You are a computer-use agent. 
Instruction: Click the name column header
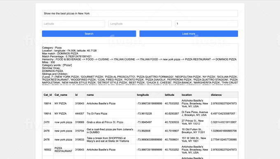click(x=110, y=95)
